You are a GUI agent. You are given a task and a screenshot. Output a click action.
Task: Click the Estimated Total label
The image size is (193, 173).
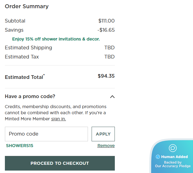(24, 77)
